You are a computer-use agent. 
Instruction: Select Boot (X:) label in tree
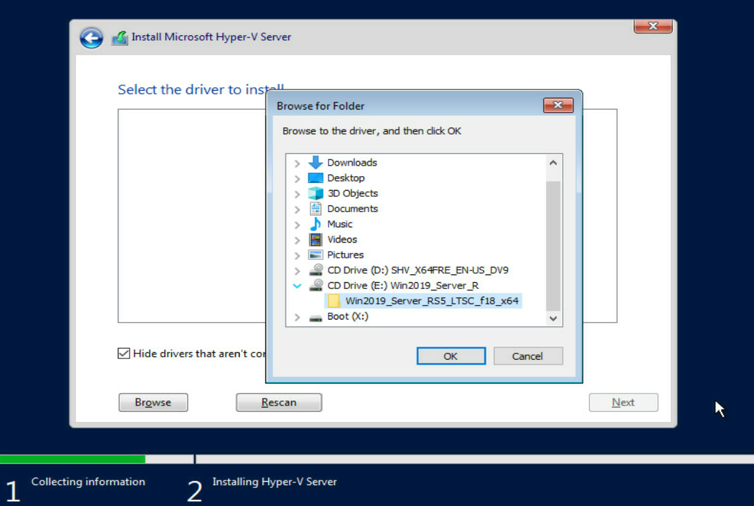pyautogui.click(x=348, y=317)
